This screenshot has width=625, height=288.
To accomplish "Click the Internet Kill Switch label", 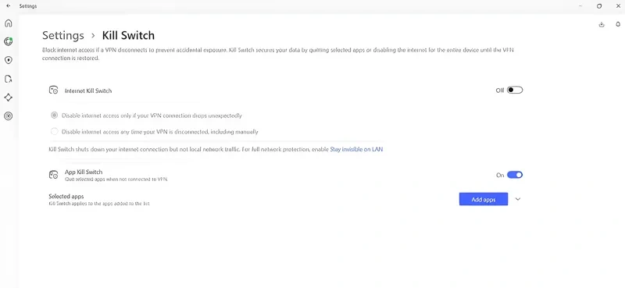I will (x=88, y=91).
